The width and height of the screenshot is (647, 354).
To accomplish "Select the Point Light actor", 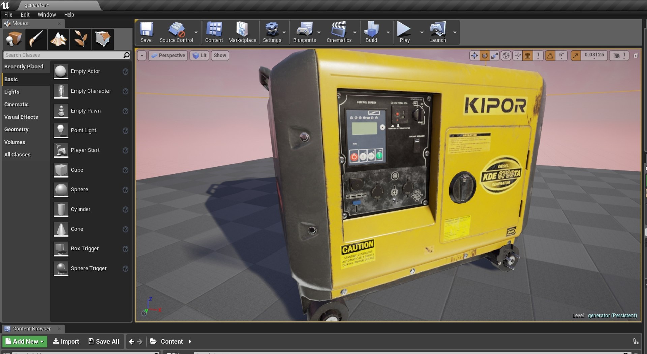I will (x=91, y=130).
